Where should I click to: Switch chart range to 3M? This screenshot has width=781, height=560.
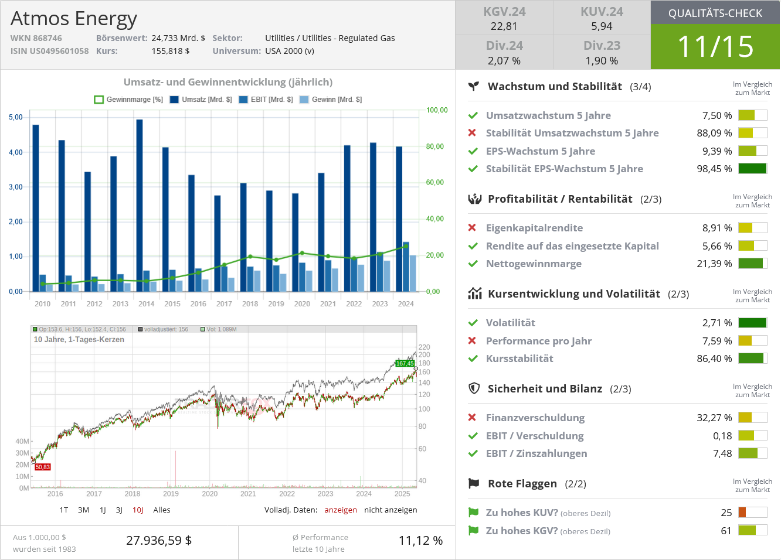(84, 510)
